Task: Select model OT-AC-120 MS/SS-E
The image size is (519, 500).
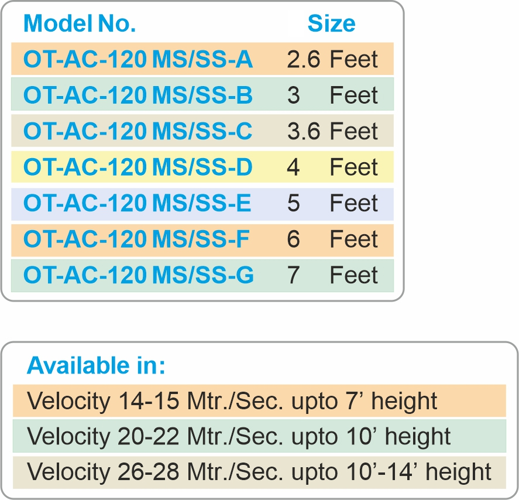Action: (x=138, y=204)
